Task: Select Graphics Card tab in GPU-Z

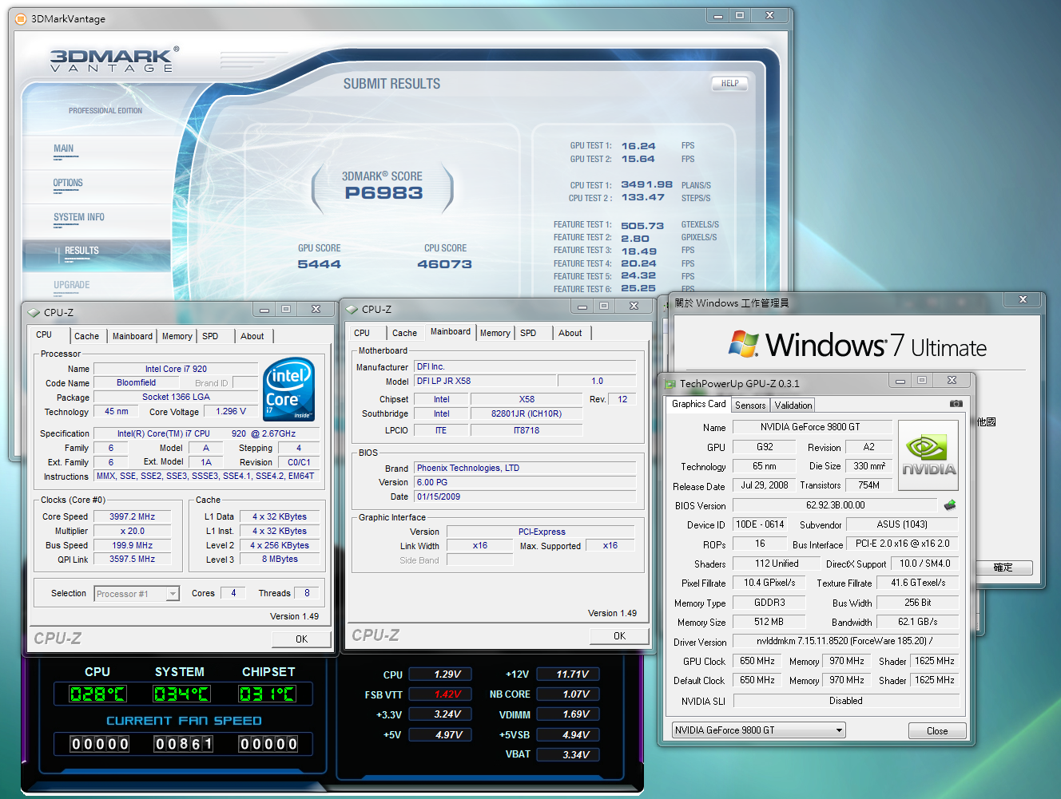Action: (699, 404)
